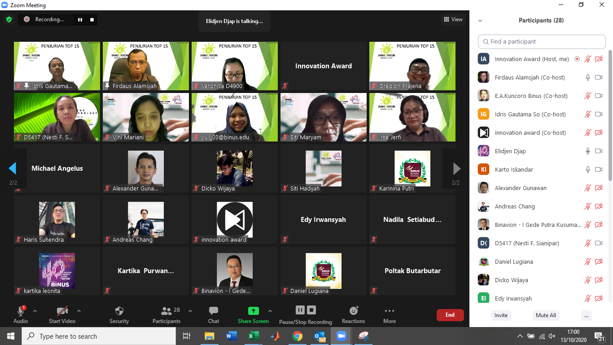Open Task View on the taskbar
The height and width of the screenshot is (345, 613).
coord(187,336)
